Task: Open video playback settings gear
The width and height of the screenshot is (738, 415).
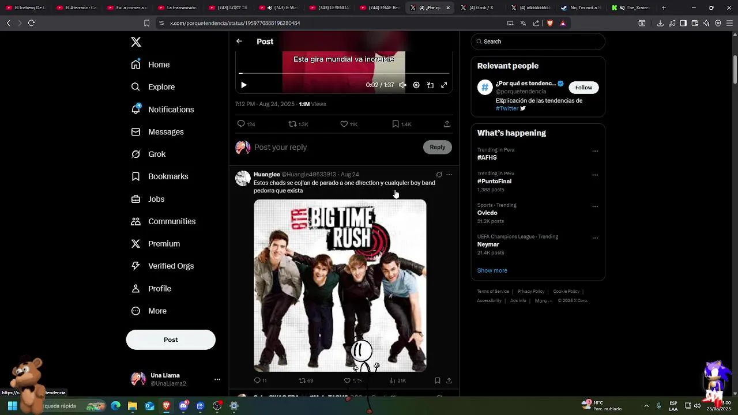Action: (416, 85)
